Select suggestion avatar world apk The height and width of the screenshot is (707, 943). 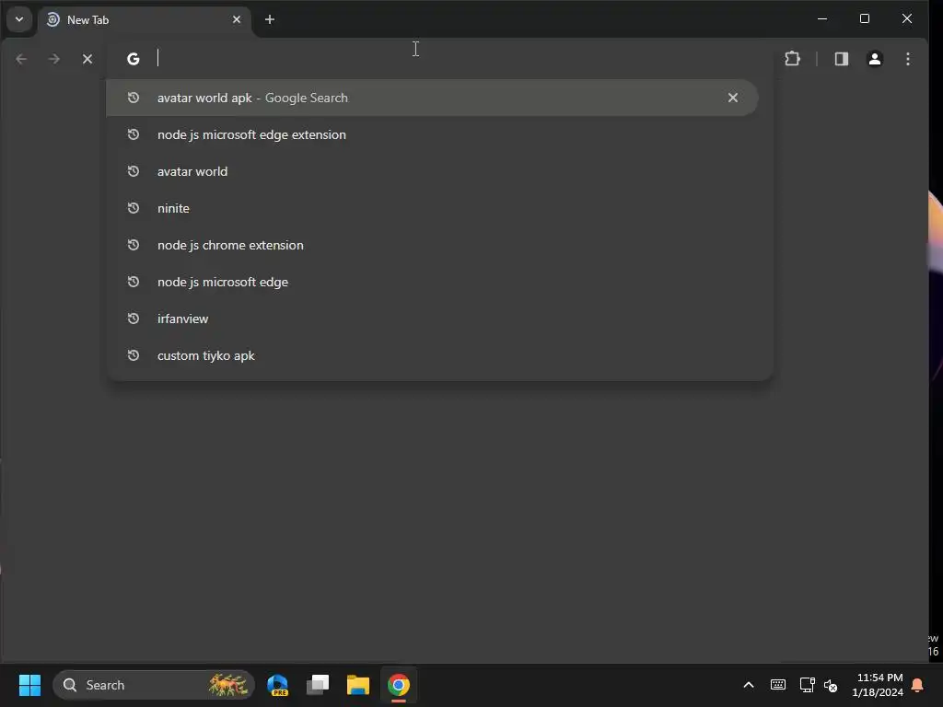point(432,98)
